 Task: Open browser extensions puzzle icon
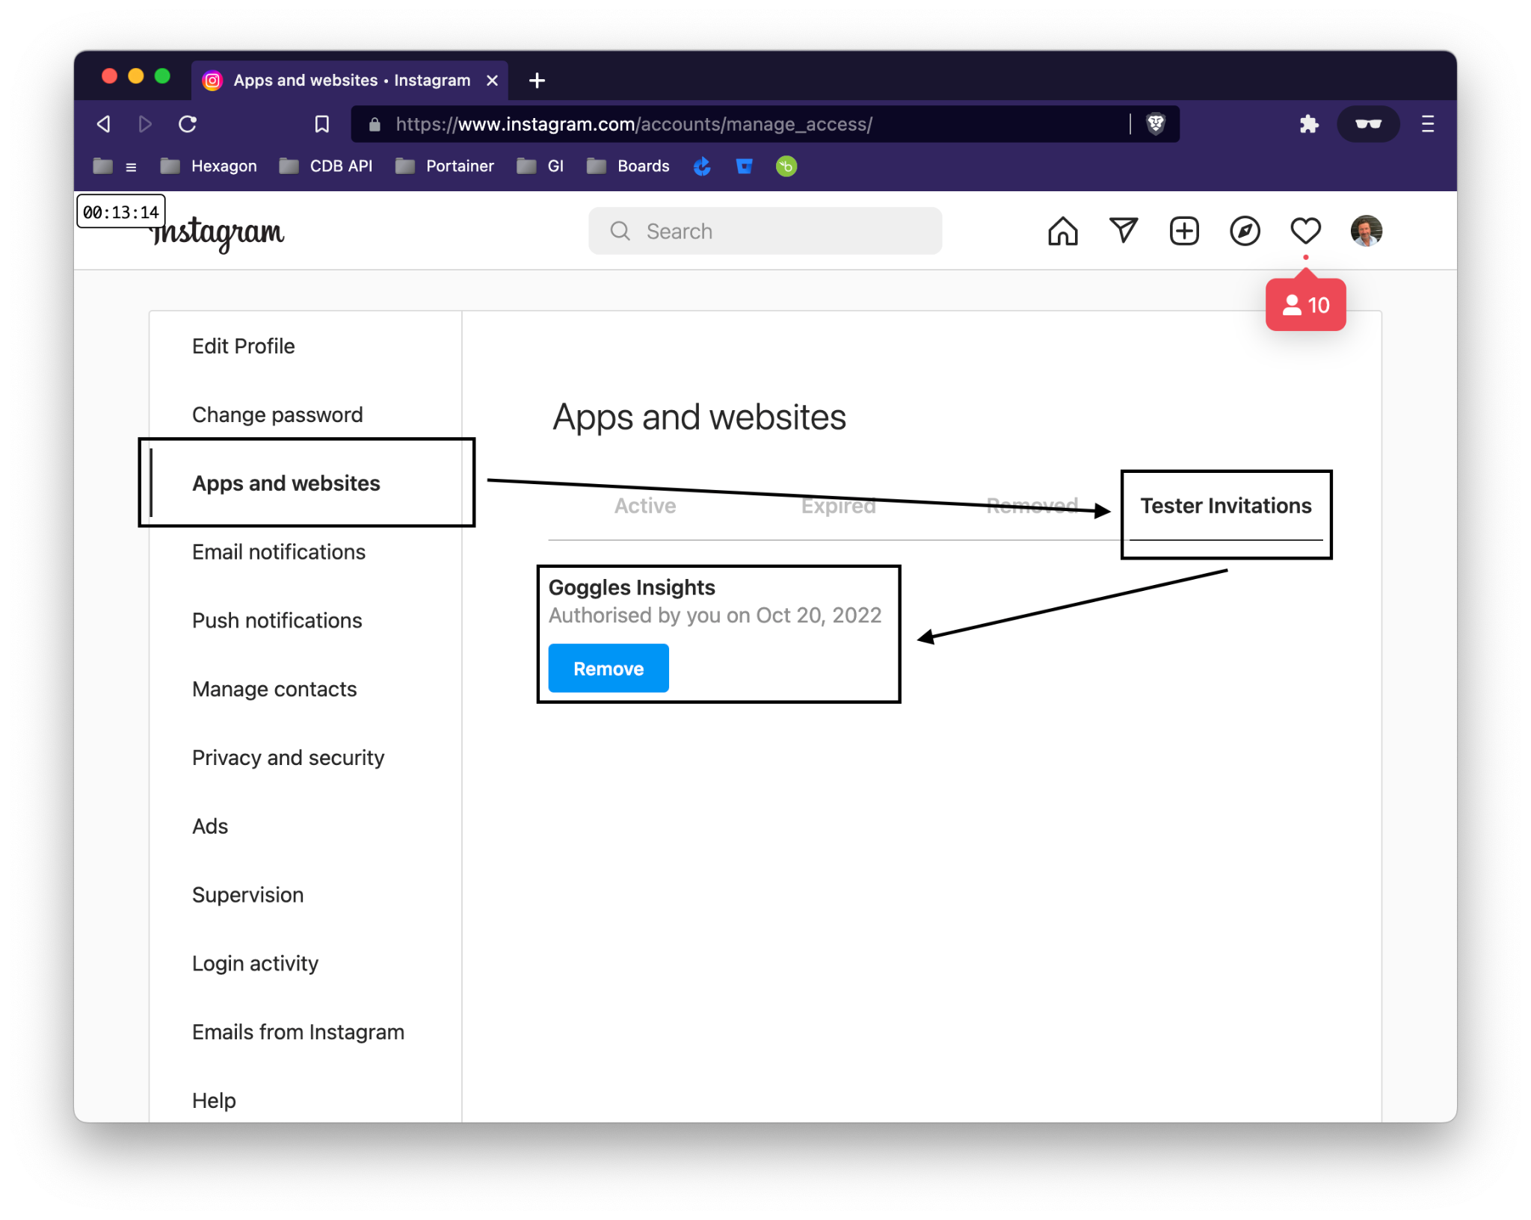1308,124
